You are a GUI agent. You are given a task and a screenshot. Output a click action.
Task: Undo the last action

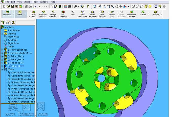(36, 7)
